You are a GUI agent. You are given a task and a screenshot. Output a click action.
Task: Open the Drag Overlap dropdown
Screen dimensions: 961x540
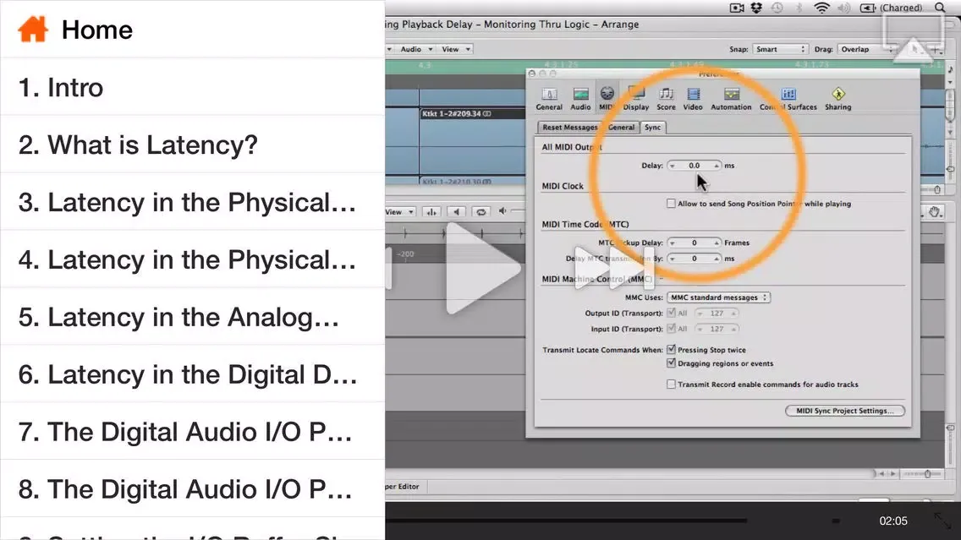(x=866, y=49)
